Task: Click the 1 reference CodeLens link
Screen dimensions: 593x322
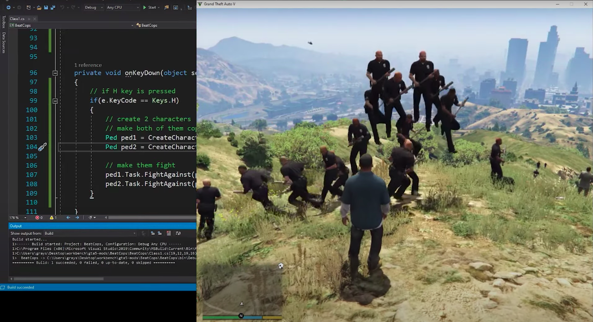Action: (x=88, y=65)
